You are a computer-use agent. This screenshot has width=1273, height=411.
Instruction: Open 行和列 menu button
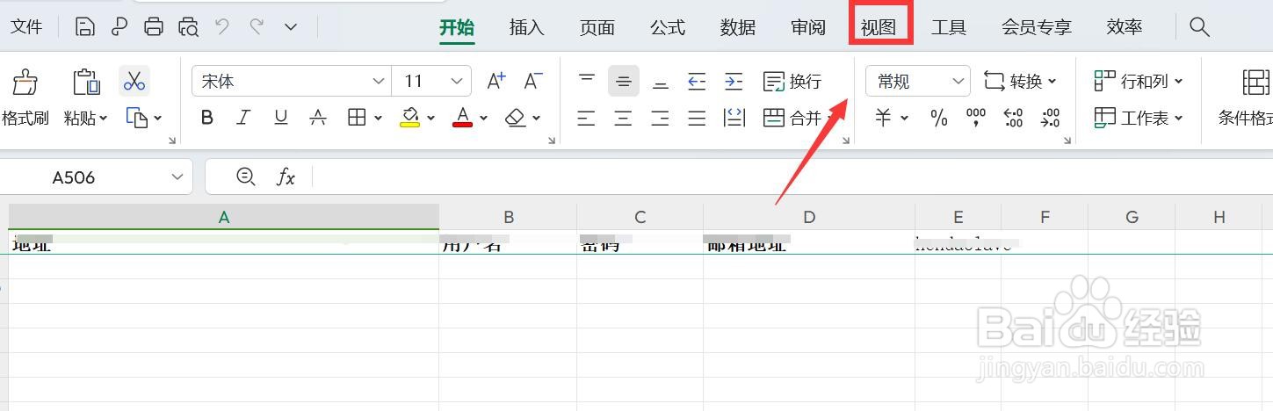1139,81
